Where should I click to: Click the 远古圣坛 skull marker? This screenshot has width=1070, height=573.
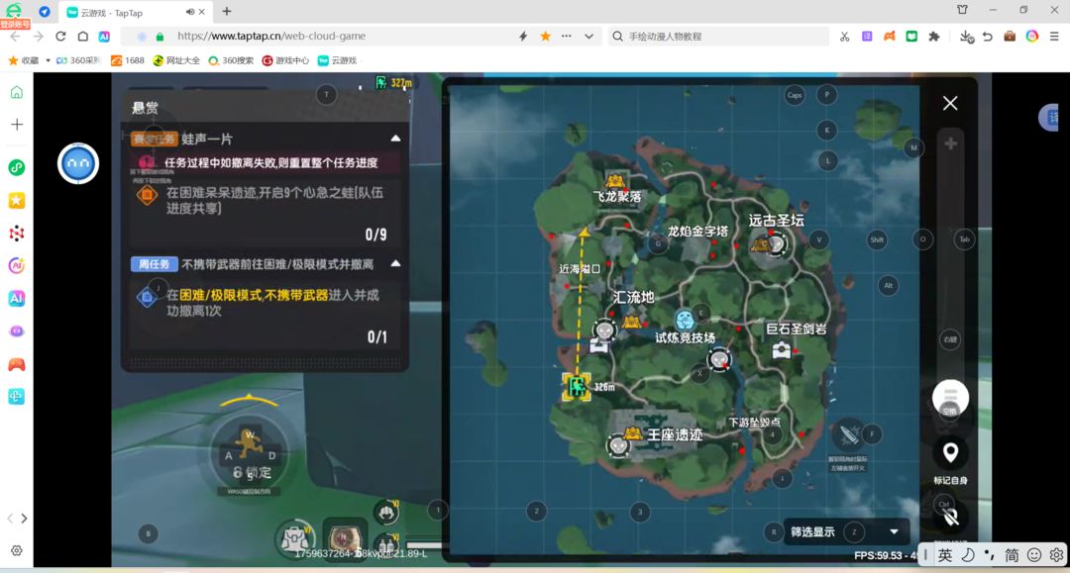coord(775,243)
